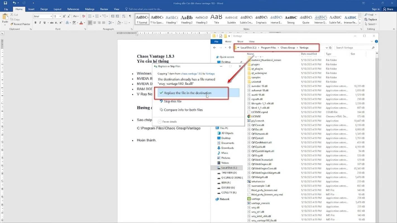This screenshot has width=397, height=223.
Task: Open the font size dropdown showing 13
Action: tap(60, 16)
